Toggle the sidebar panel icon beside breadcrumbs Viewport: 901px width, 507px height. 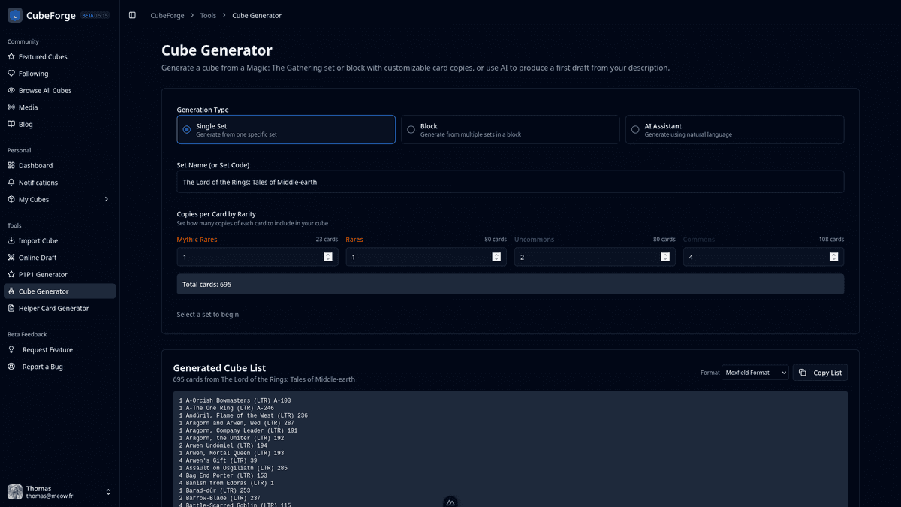[x=133, y=14]
